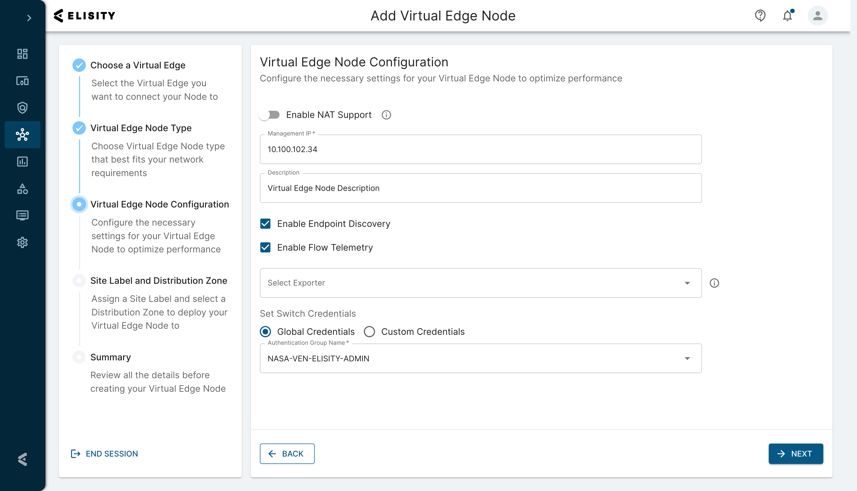Uncheck Enable Endpoint Discovery checkbox
This screenshot has width=857, height=491.
[265, 224]
